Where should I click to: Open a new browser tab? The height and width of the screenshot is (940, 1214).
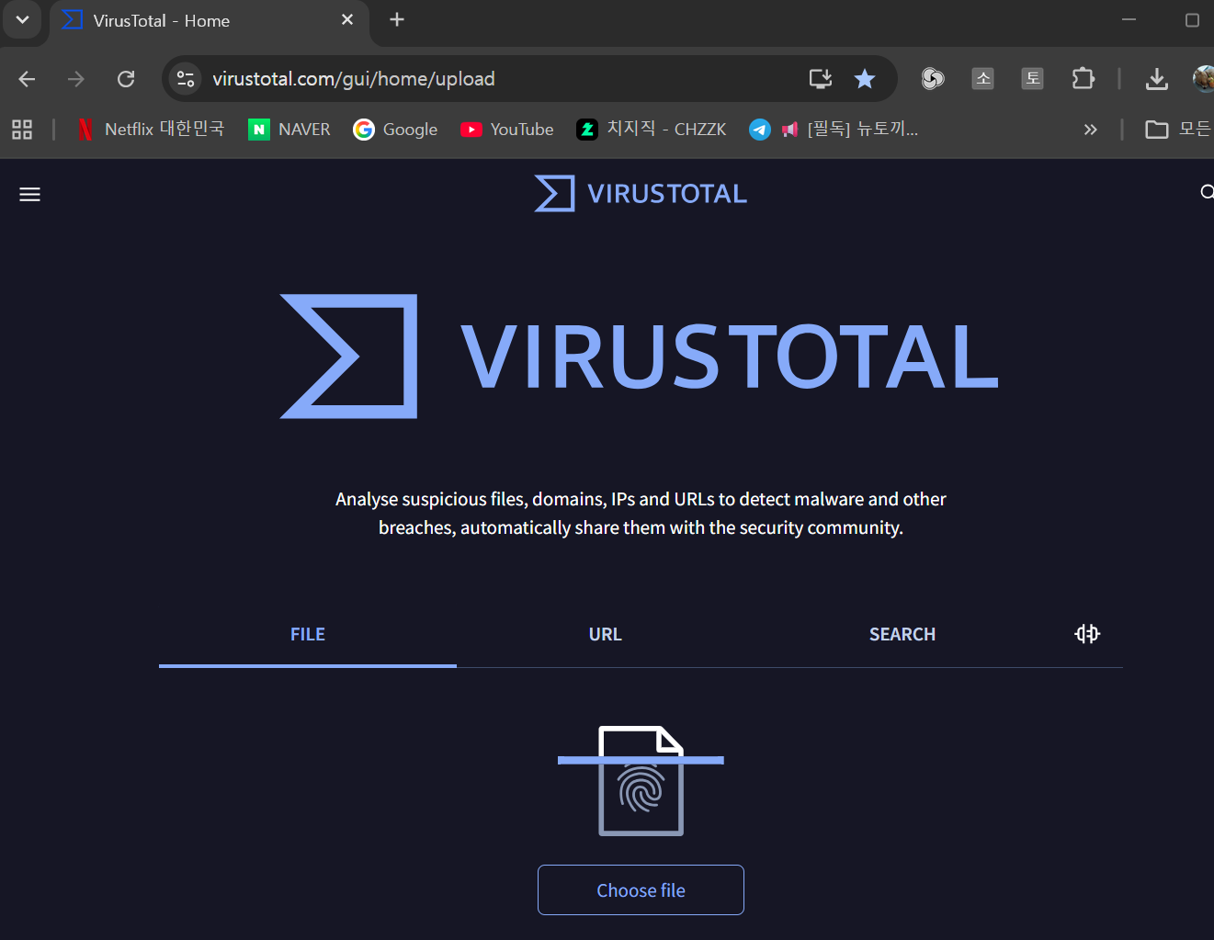(397, 19)
